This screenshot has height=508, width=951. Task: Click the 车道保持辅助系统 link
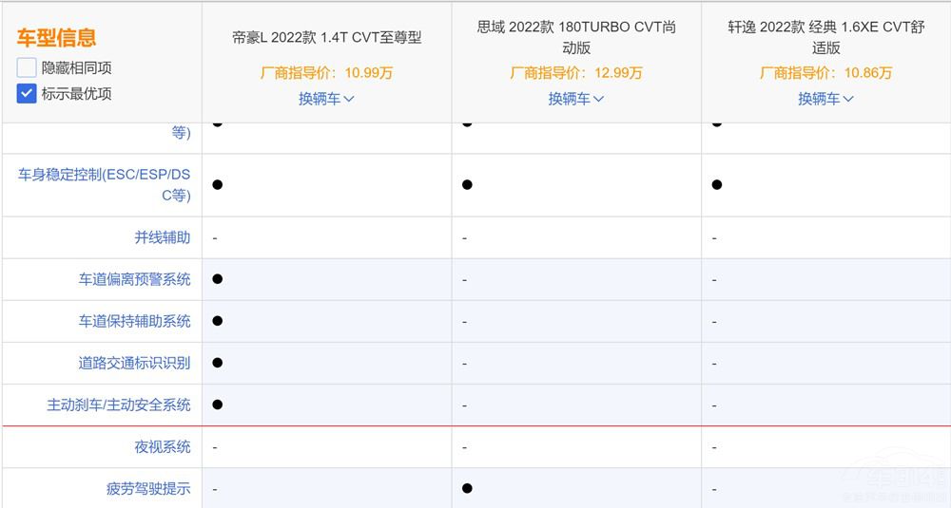pyautogui.click(x=135, y=321)
